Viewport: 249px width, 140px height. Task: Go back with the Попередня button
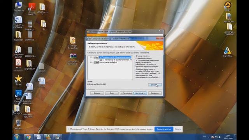pos(126,93)
